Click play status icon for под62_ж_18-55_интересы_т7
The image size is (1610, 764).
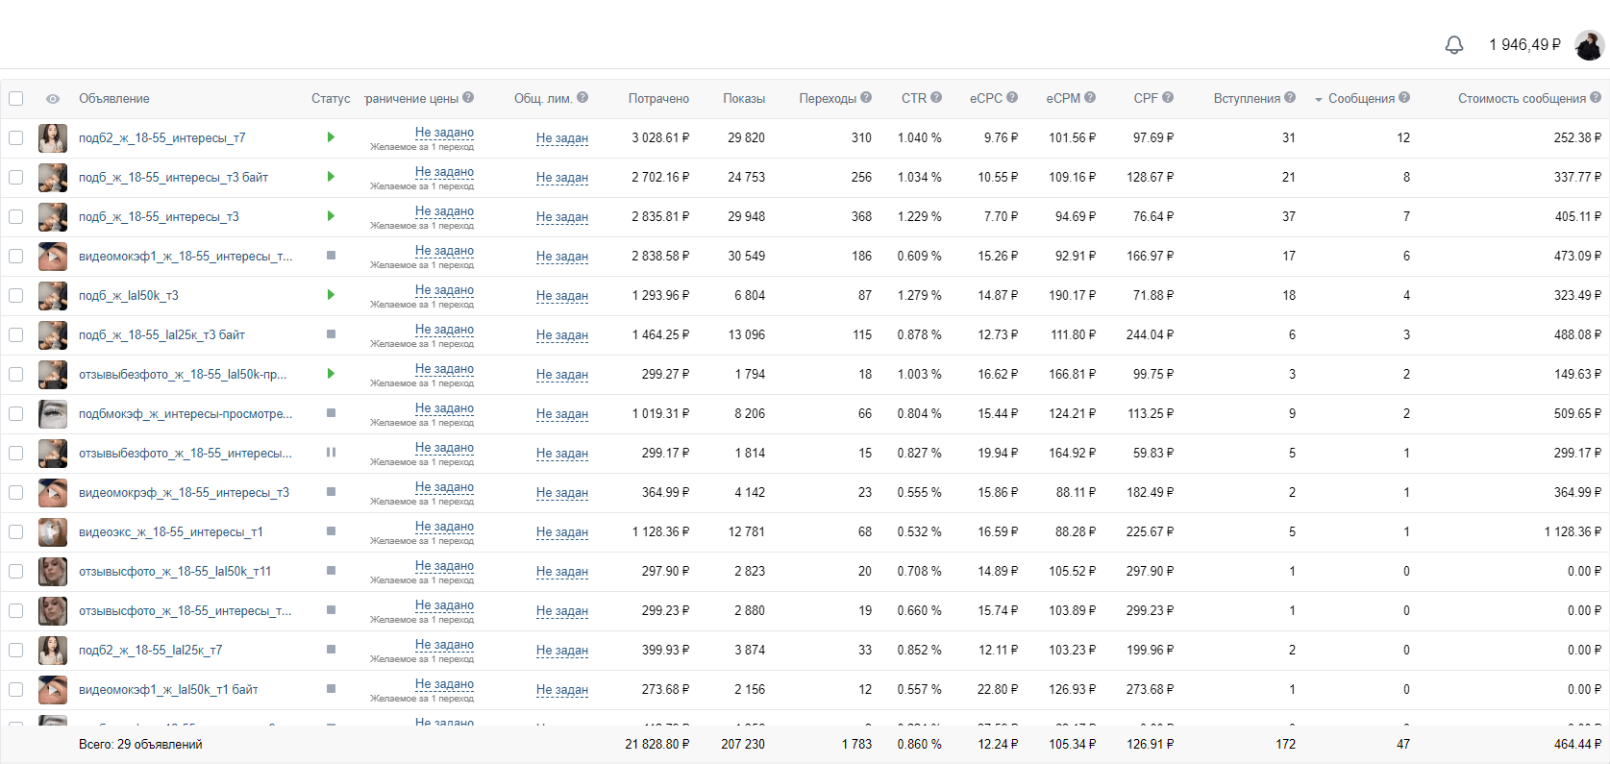pos(331,137)
